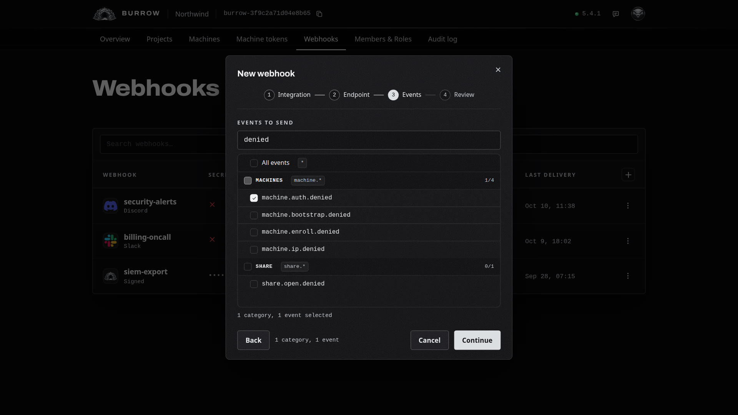Go back with the Back button
Viewport: 738px width, 415px height.
pyautogui.click(x=253, y=340)
